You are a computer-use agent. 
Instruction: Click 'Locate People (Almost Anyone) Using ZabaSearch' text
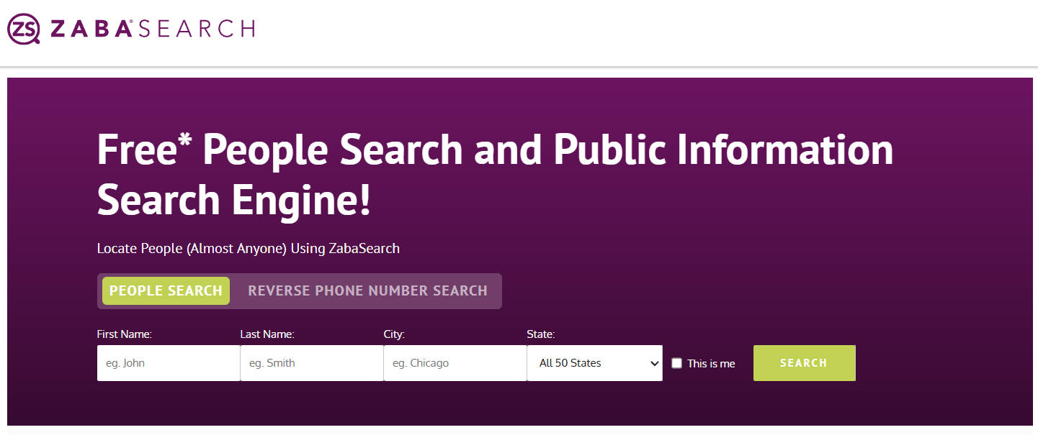coord(248,249)
